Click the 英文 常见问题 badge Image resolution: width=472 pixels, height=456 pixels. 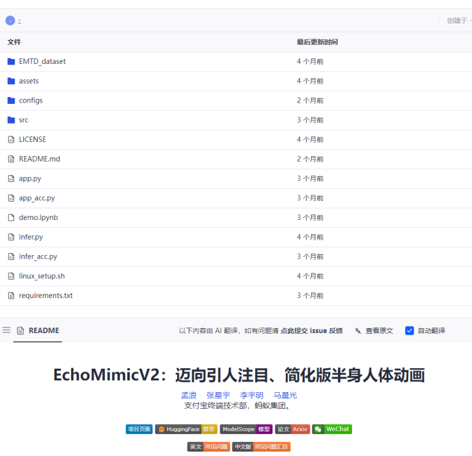[x=208, y=447]
